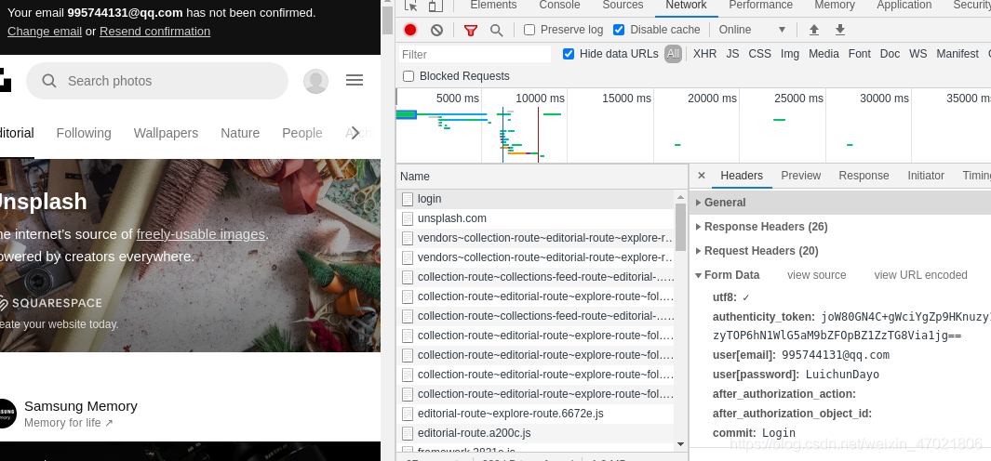The height and width of the screenshot is (461, 991).
Task: Show more categories with the chevron arrow
Action: (355, 133)
